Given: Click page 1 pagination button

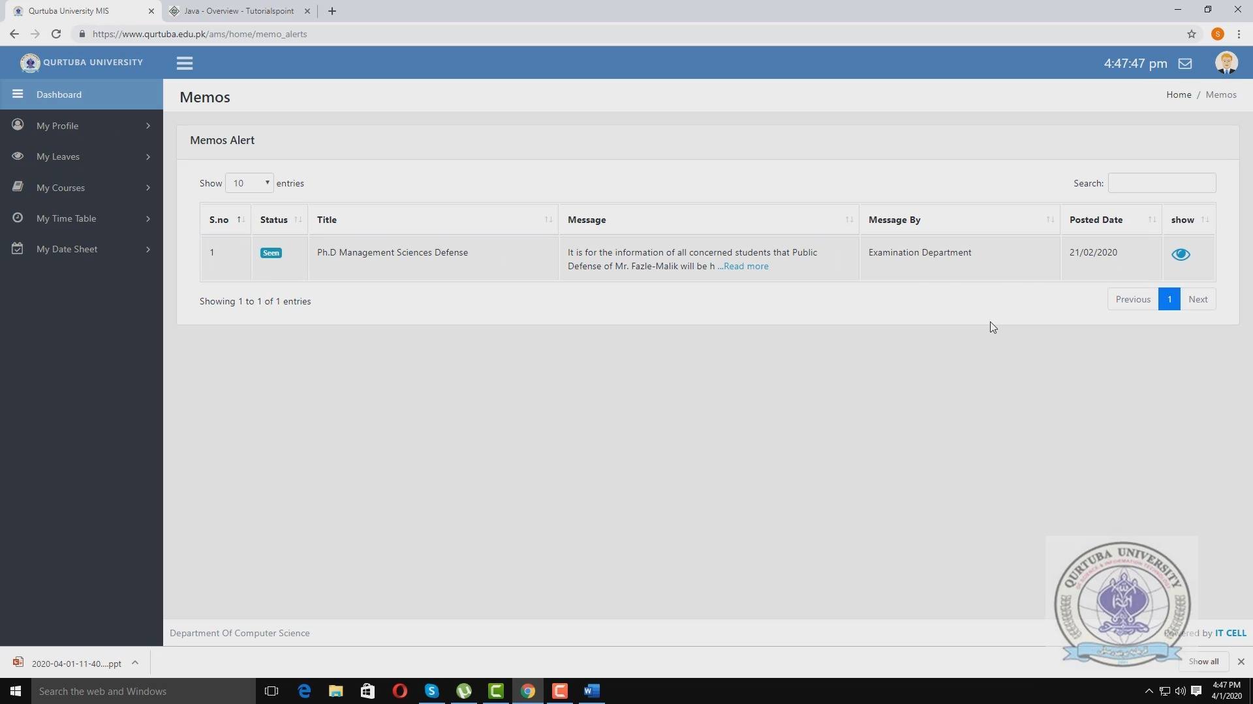Looking at the screenshot, I should (1169, 299).
